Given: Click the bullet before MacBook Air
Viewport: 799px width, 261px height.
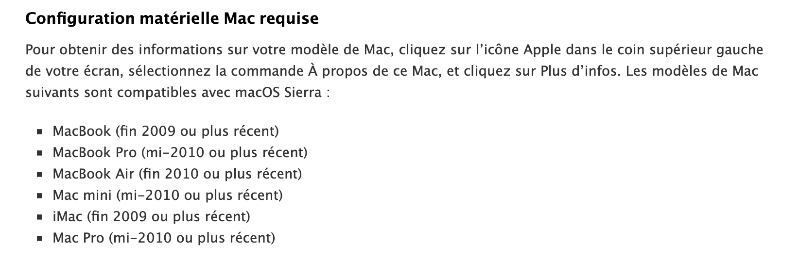Looking at the screenshot, I should (x=39, y=175).
